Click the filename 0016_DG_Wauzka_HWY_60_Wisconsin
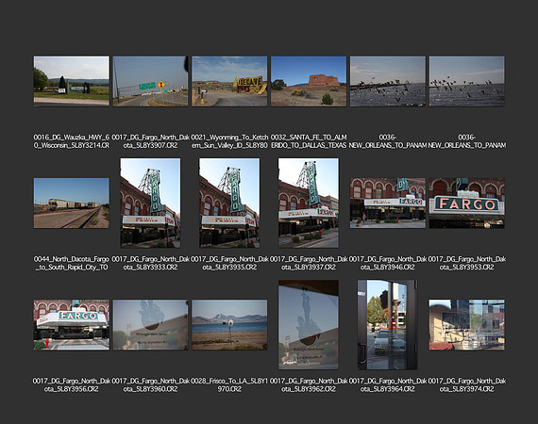The image size is (538, 424). (72, 141)
